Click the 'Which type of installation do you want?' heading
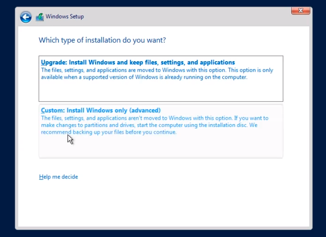Screen dimensions: 326x237 pos(102,40)
